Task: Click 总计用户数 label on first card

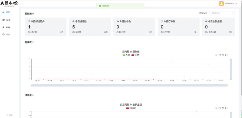Action: [x=33, y=32]
